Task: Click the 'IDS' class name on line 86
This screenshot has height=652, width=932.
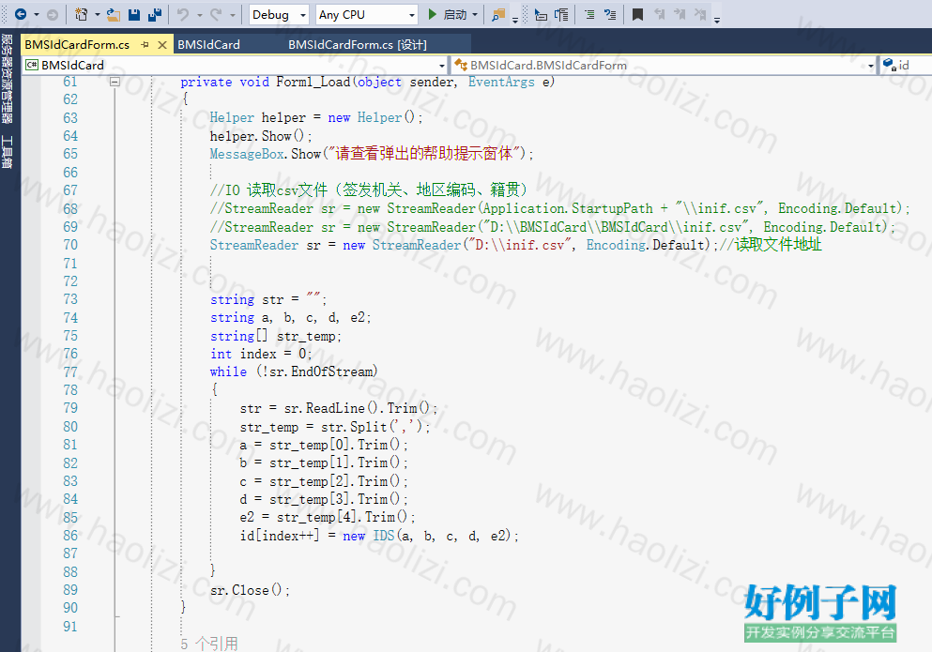Action: pos(384,536)
